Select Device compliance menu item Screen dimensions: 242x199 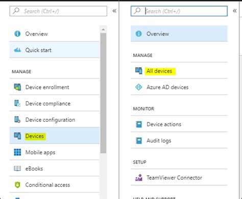tap(55, 103)
